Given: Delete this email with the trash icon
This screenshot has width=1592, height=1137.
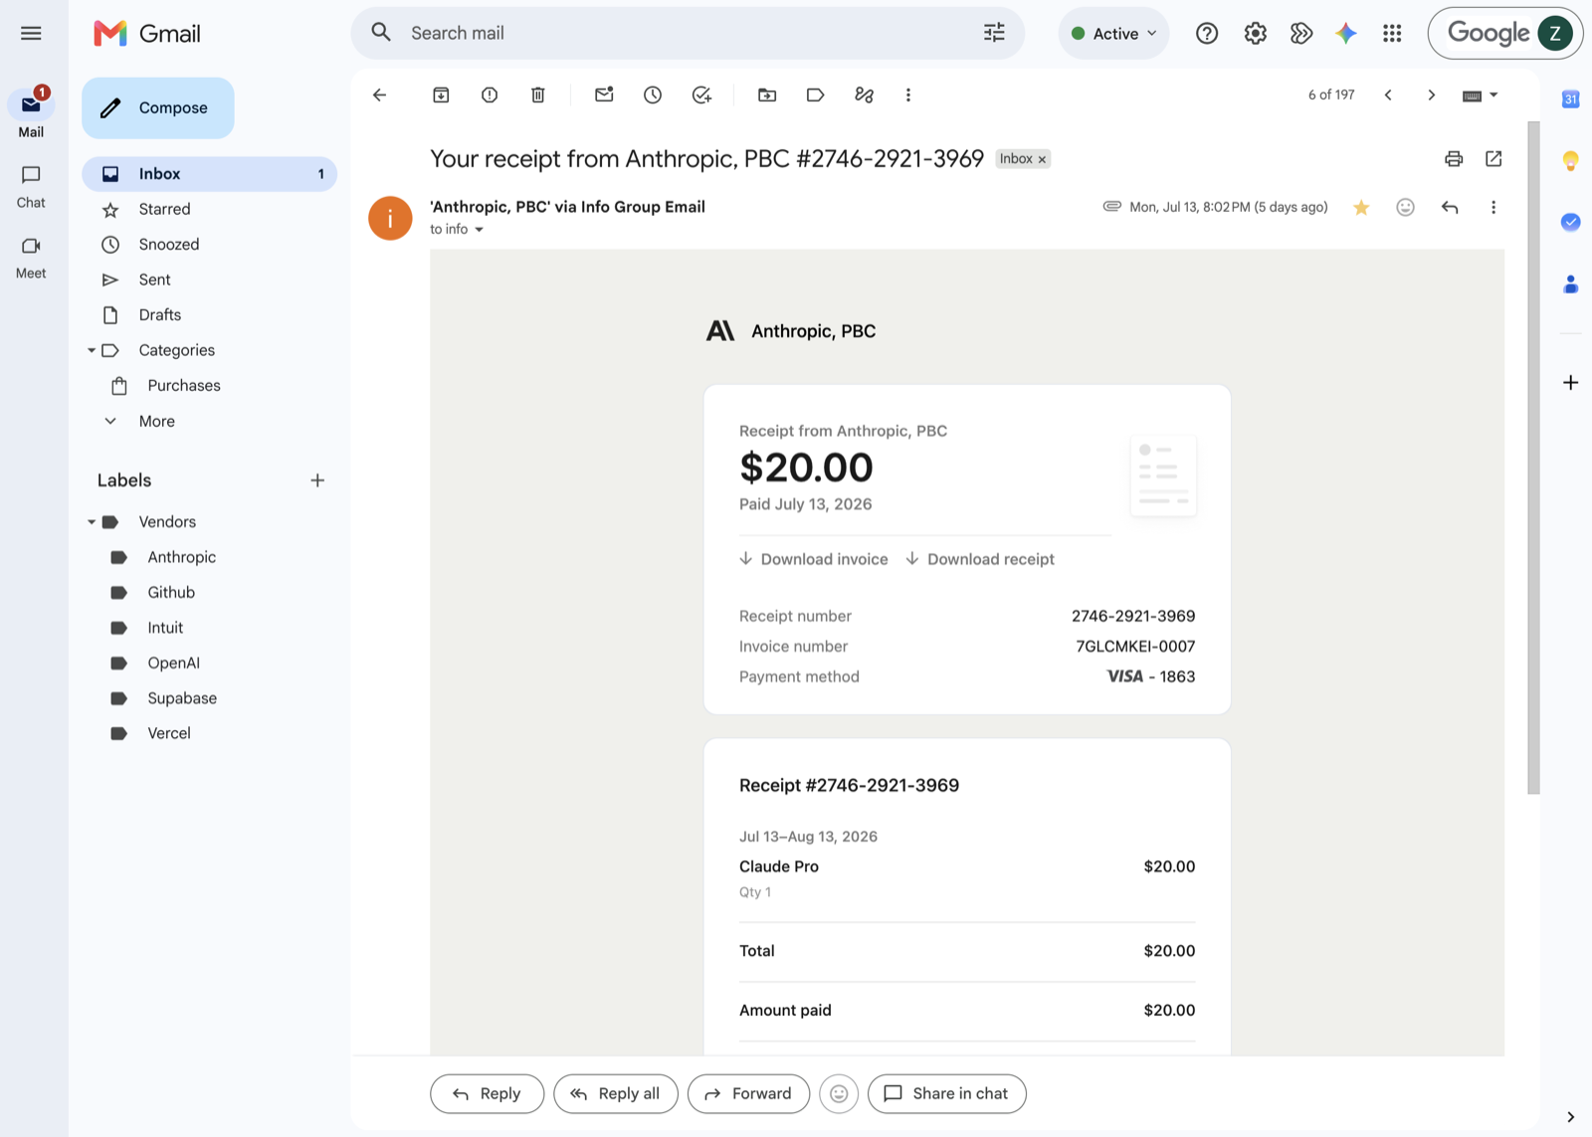Looking at the screenshot, I should (538, 95).
